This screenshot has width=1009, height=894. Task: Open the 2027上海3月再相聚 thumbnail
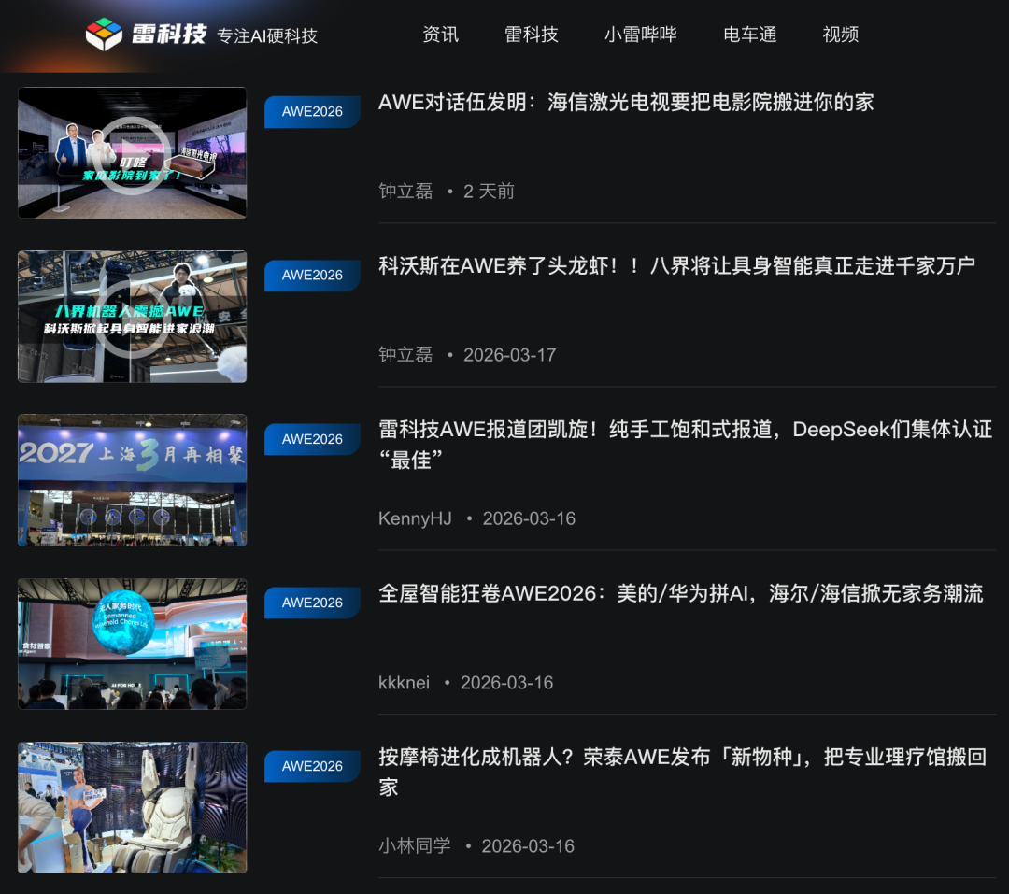coord(133,480)
